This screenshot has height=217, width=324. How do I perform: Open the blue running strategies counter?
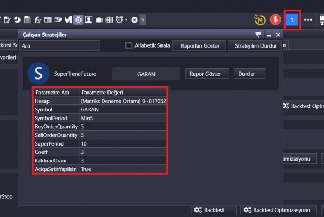[292, 20]
